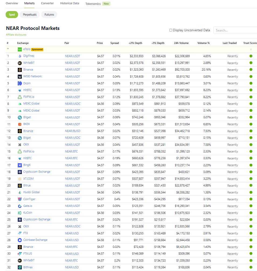
Task: Select the Perpetuals market filter
Action: (x=30, y=15)
